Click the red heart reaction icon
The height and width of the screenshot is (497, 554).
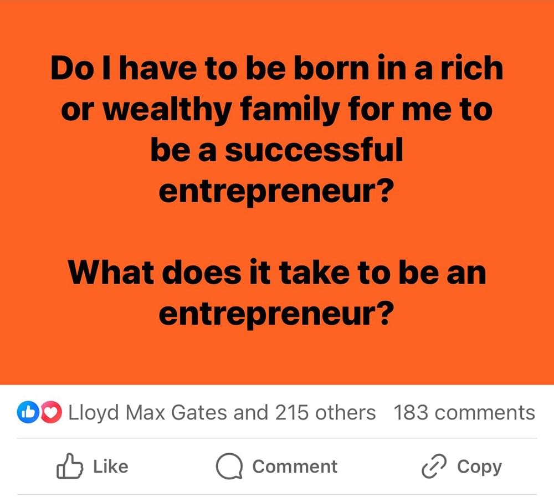pyautogui.click(x=52, y=413)
